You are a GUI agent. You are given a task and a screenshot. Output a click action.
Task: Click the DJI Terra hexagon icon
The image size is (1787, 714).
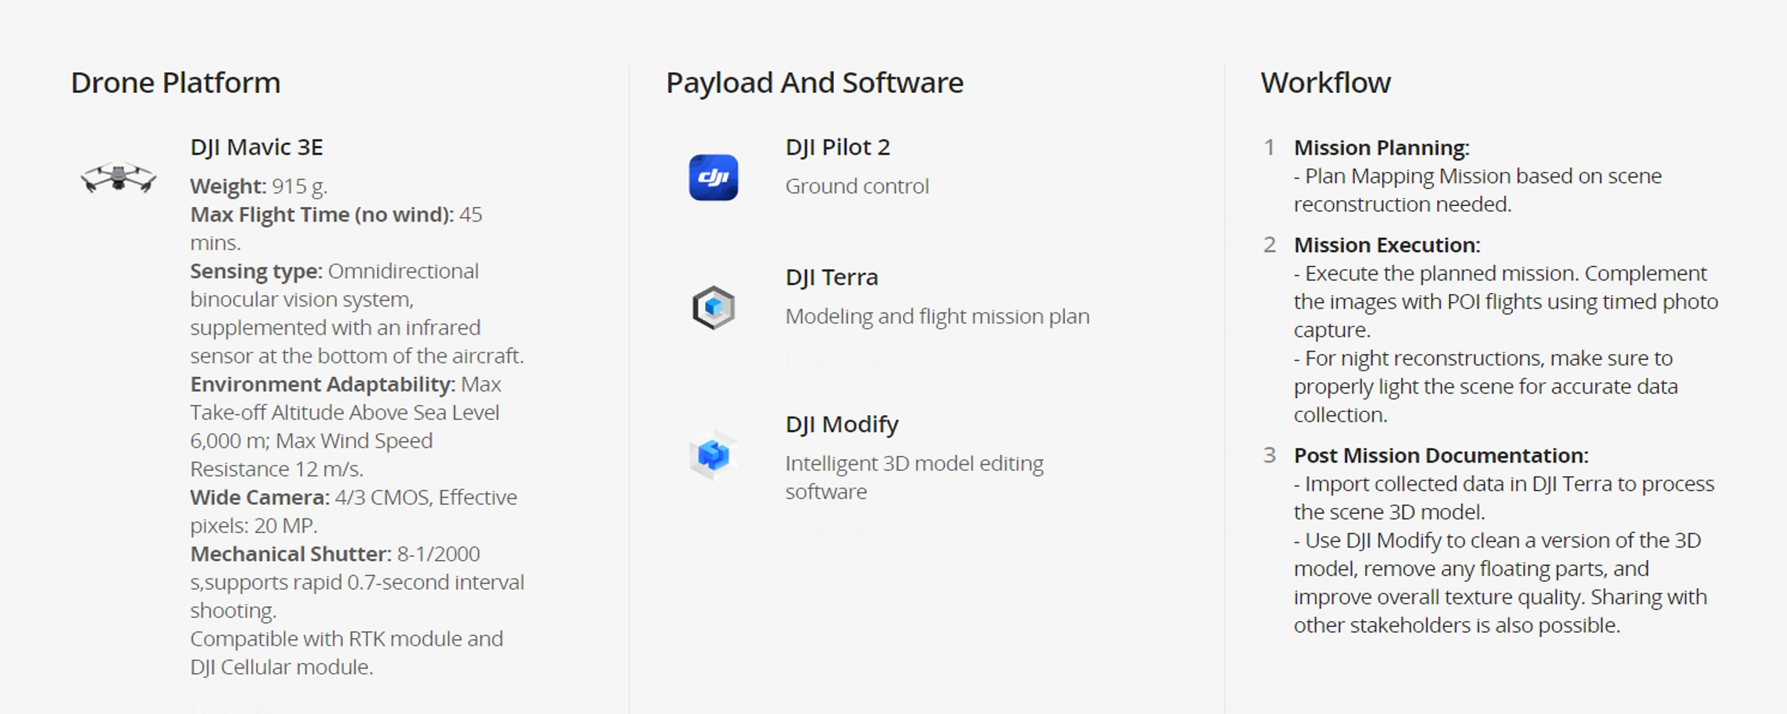coord(713,307)
